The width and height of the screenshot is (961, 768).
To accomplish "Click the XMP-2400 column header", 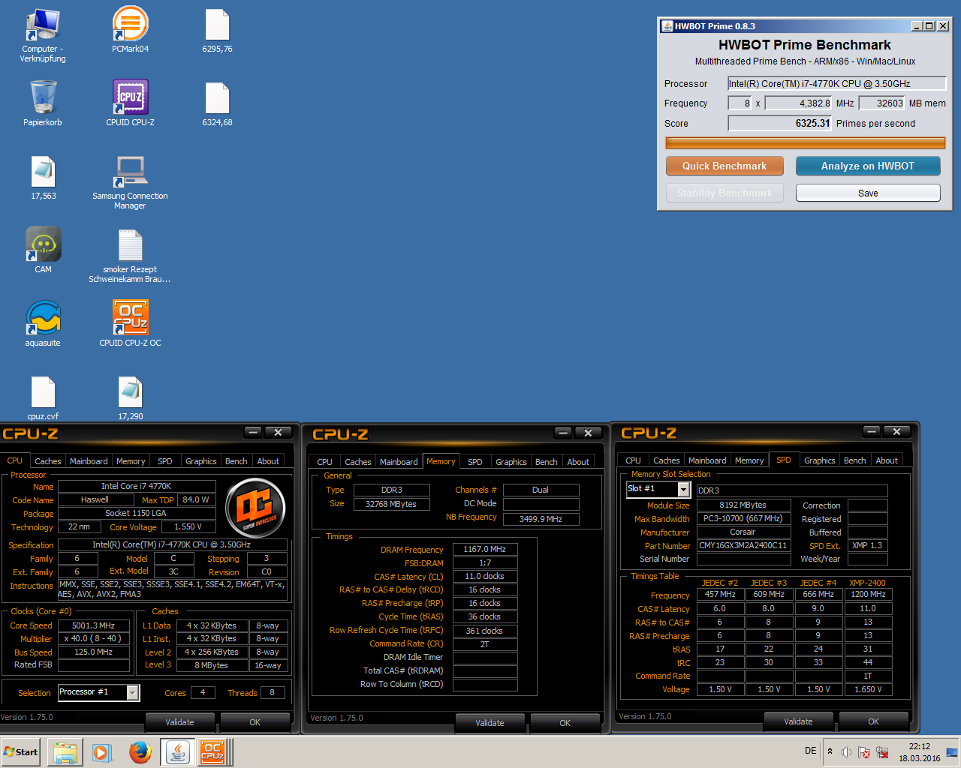I will [x=867, y=583].
